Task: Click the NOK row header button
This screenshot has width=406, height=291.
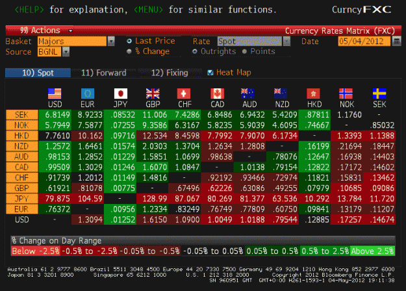Action: (x=22, y=125)
